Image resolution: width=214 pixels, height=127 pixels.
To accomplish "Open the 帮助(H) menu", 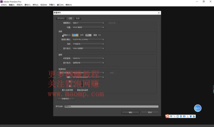I will pyautogui.click(x=69, y=5).
